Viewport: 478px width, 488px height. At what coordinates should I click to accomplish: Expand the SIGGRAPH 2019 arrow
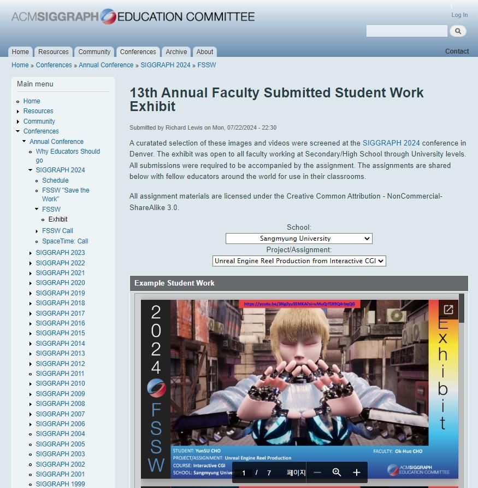point(31,293)
